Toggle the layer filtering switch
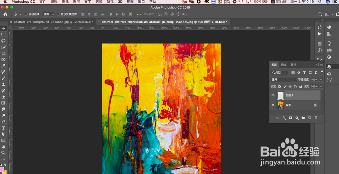The height and width of the screenshot is (174, 339). pyautogui.click(x=322, y=72)
